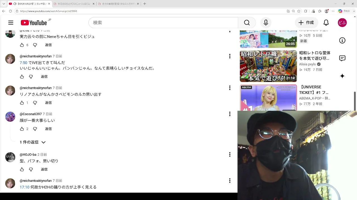
Task: Open the @Cocona6397 channel link
Action: (31, 114)
